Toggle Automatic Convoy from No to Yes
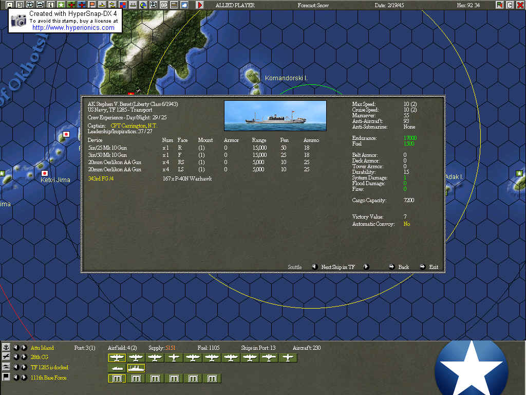526x395 pixels. tap(406, 224)
